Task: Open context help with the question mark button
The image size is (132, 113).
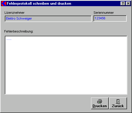Action: point(123,4)
